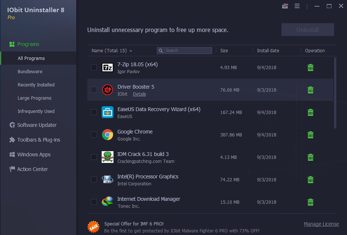347x235 pixels.
Task: Open Windows Apps section
Action: pyautogui.click(x=34, y=154)
